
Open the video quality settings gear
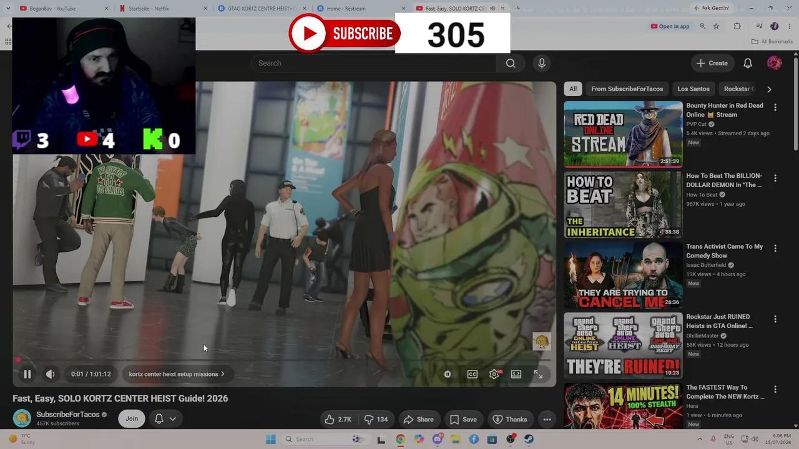[x=494, y=374]
